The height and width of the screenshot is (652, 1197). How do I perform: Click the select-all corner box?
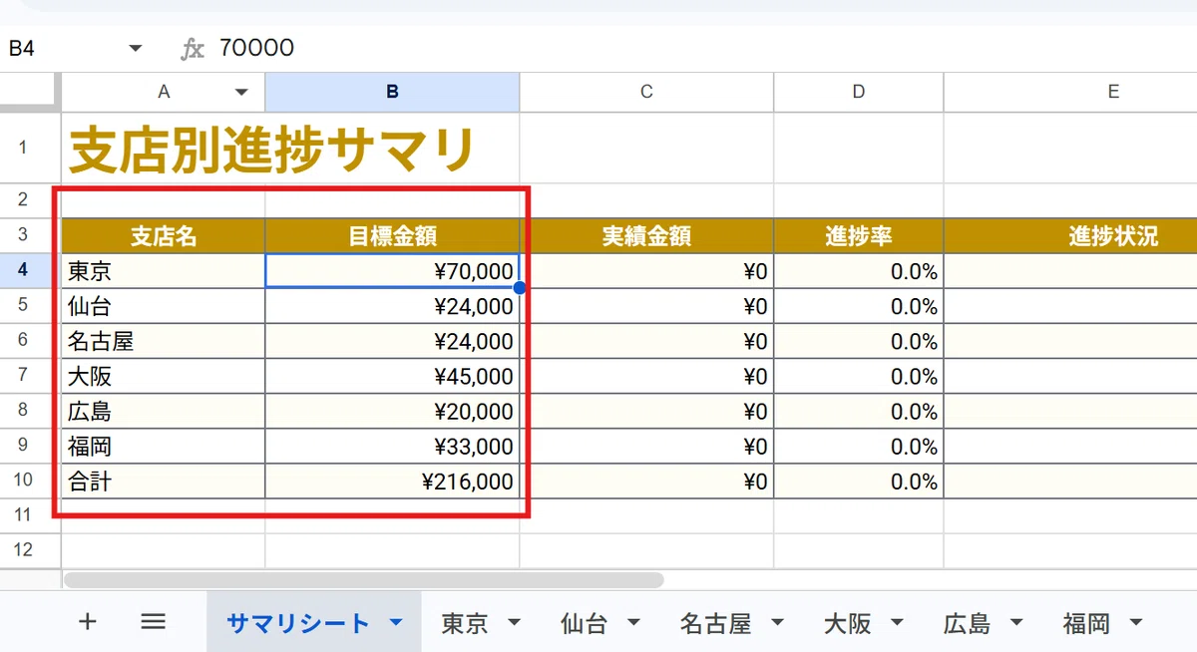coord(30,92)
